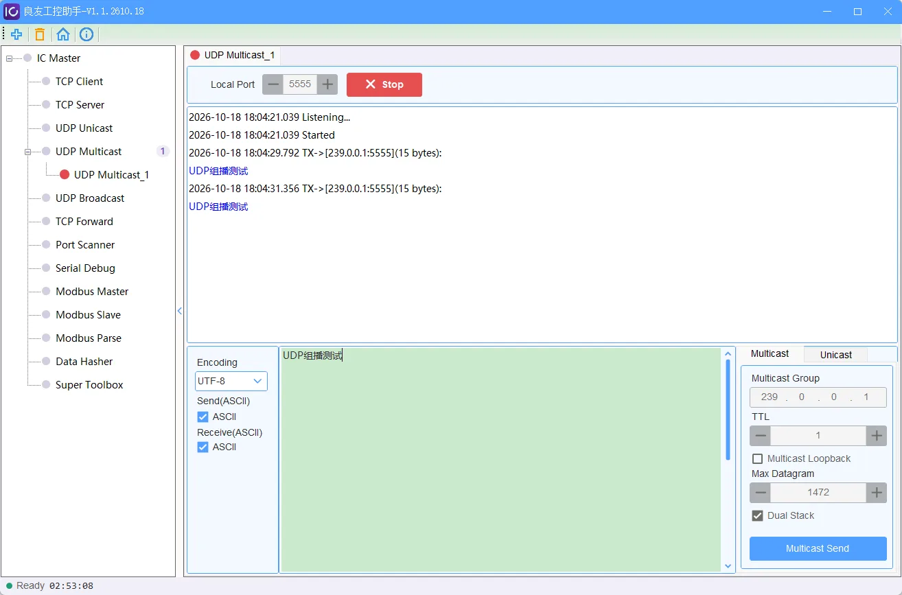Image resolution: width=902 pixels, height=595 pixels.
Task: Select the UDP Multicast_1 session tab
Action: point(232,55)
